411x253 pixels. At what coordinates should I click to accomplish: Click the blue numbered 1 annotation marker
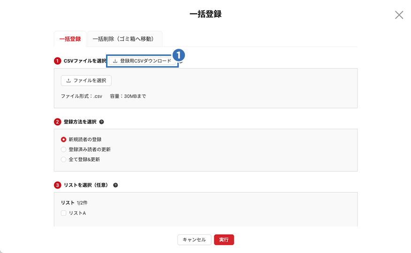pyautogui.click(x=178, y=54)
